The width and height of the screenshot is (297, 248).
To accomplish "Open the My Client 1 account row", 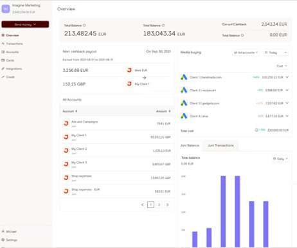I will click(116, 137).
